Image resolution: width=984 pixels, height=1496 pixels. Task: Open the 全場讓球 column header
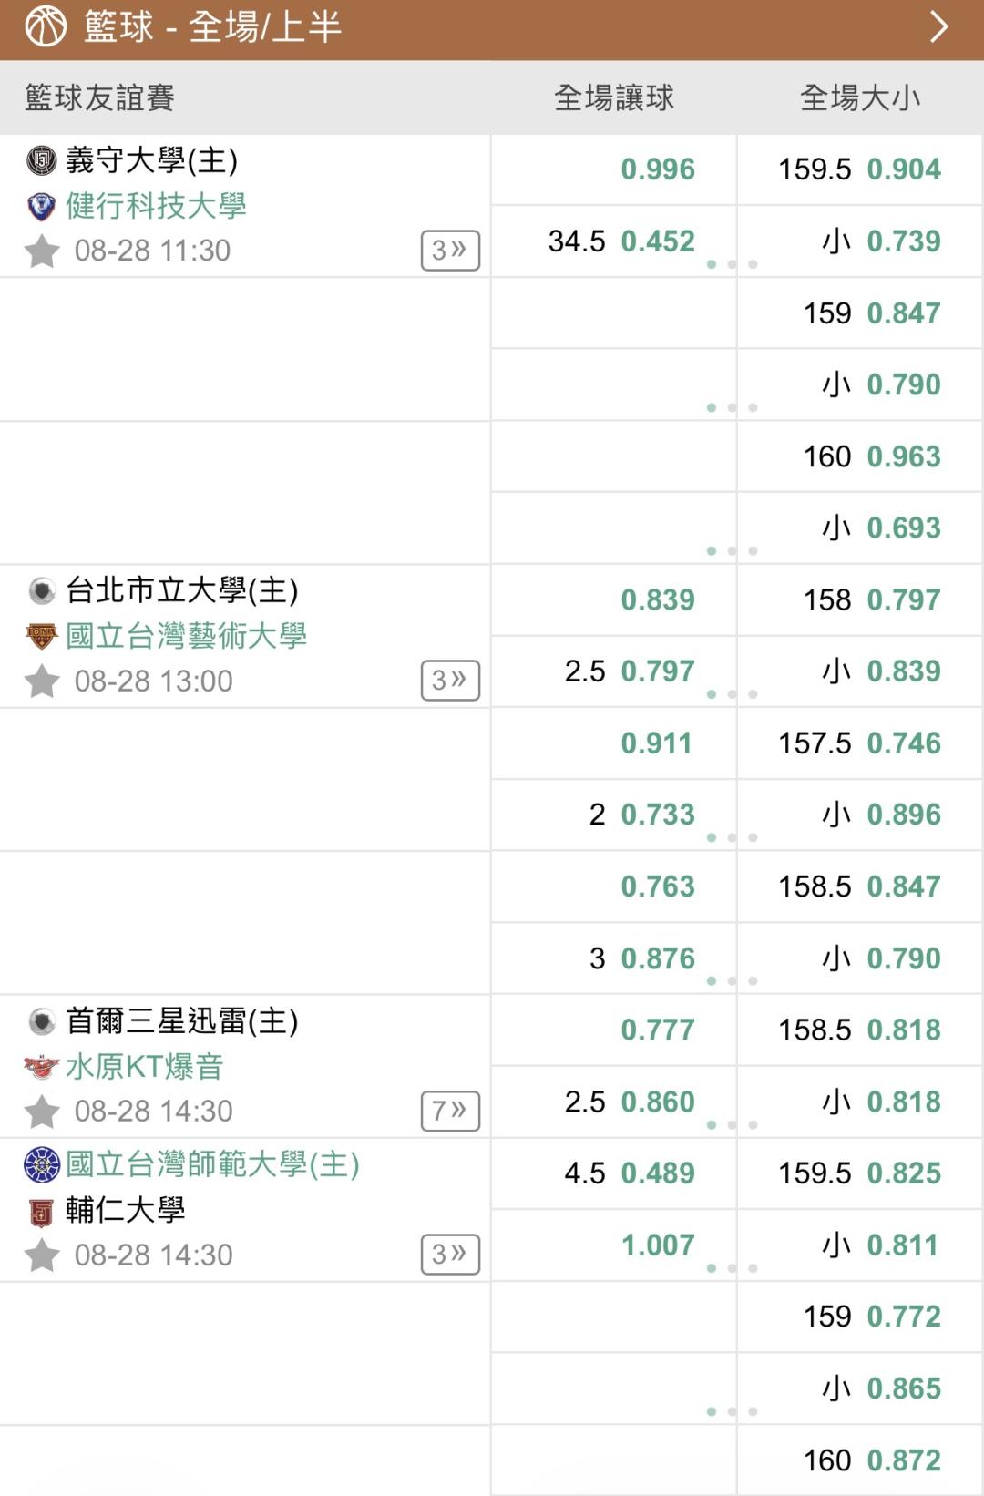click(x=614, y=97)
